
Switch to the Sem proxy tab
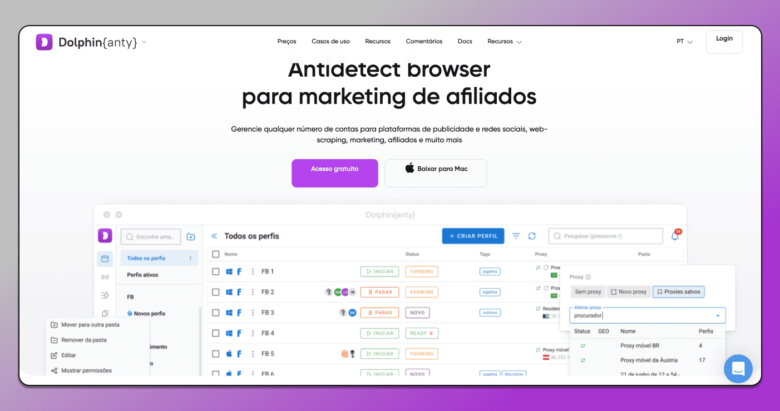(x=588, y=291)
